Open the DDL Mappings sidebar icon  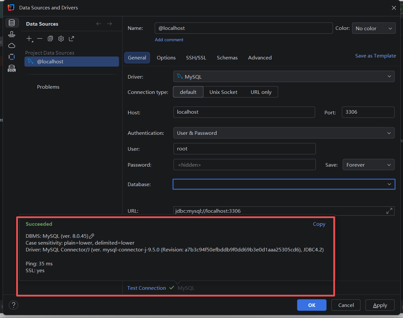pos(12,68)
